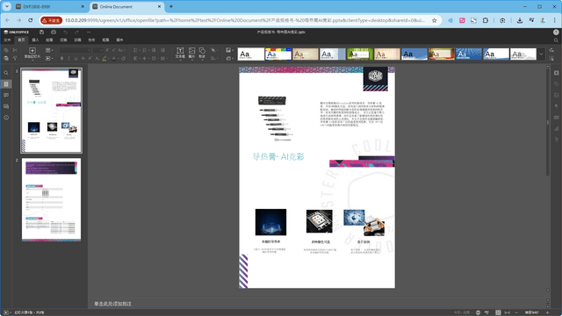
Task: Switch to the Home ribbon tab
Action: pyautogui.click(x=21, y=40)
